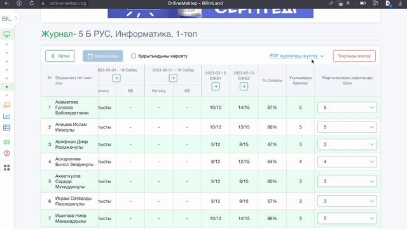Viewport: 407px width, 229px height.
Task: Open the browser downloads icon
Action: tap(400, 3)
